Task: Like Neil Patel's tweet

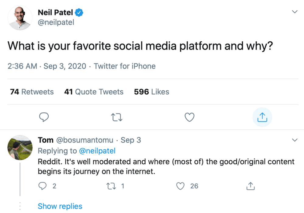Action: (189, 117)
